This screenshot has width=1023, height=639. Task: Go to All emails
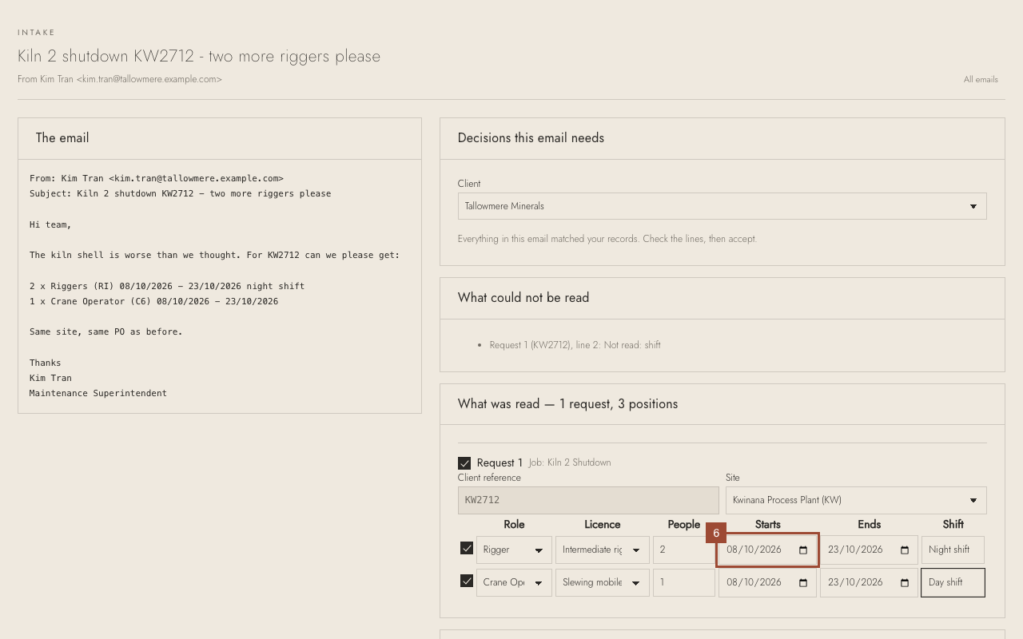point(981,79)
